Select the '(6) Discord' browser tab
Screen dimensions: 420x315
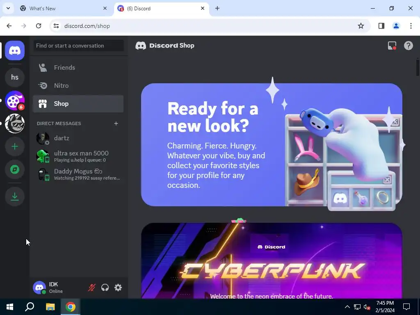(161, 9)
